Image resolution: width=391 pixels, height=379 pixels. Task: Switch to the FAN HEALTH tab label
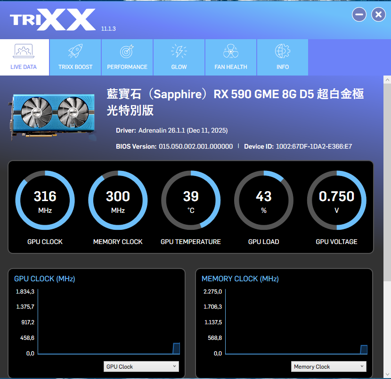point(231,67)
